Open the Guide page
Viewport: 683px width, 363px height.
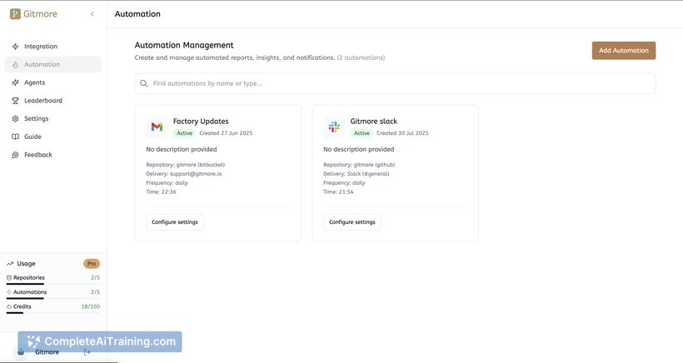[53, 137]
